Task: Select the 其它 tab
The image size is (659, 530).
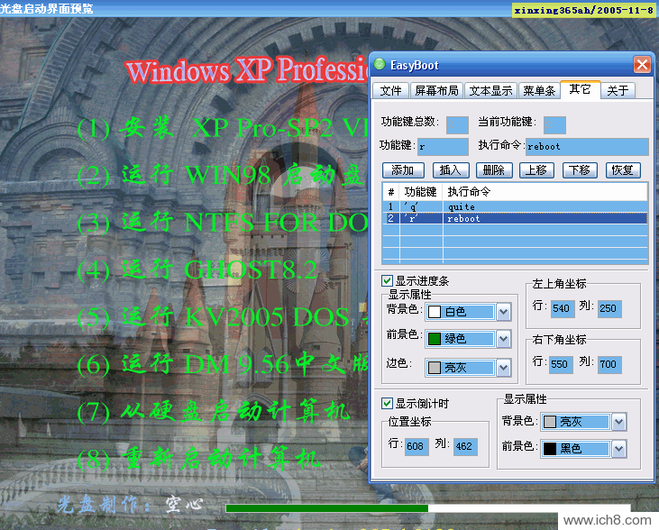Action: [x=580, y=89]
